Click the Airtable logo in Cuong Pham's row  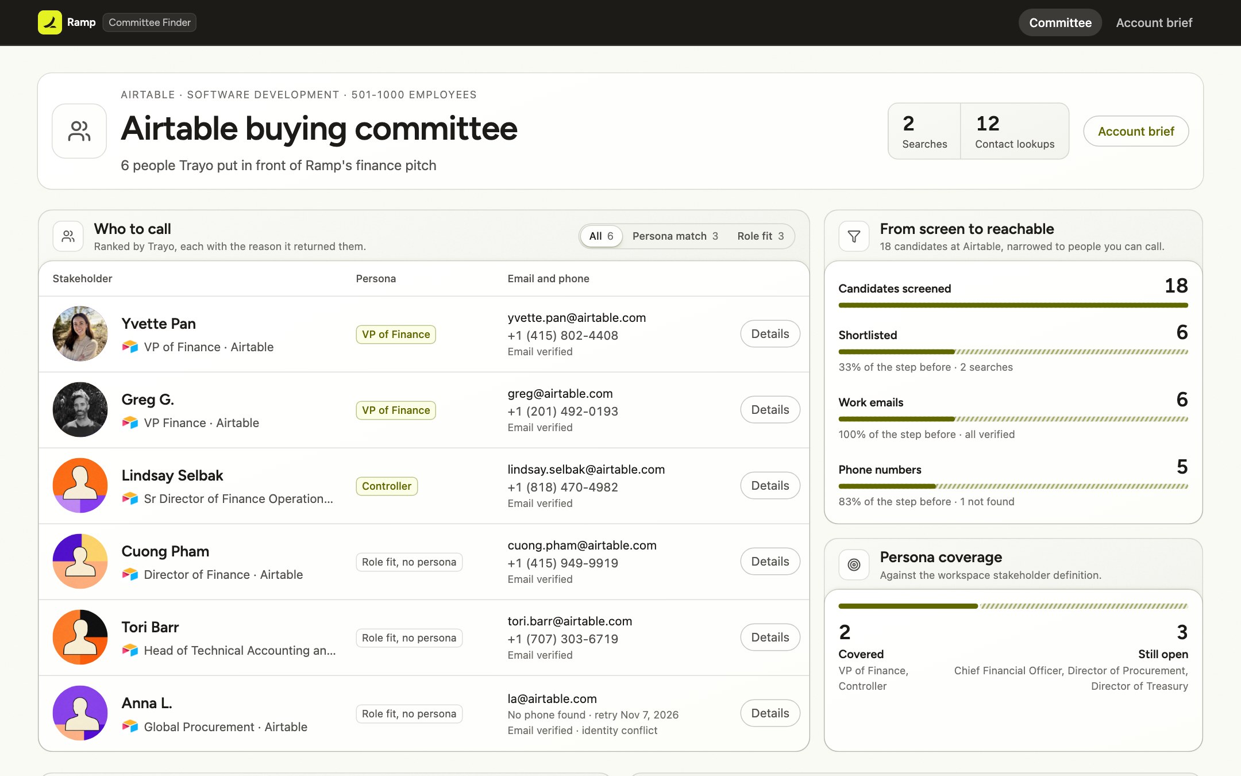(x=130, y=574)
